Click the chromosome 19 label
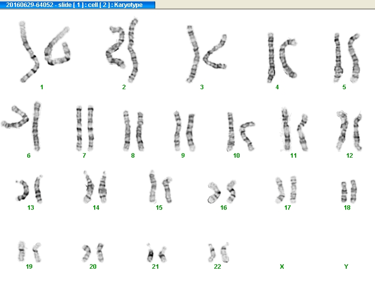 [x=29, y=267]
